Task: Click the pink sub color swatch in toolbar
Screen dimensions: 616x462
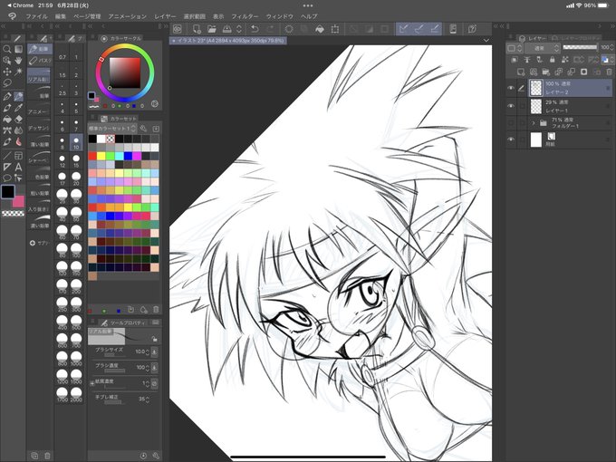Action: (x=18, y=201)
